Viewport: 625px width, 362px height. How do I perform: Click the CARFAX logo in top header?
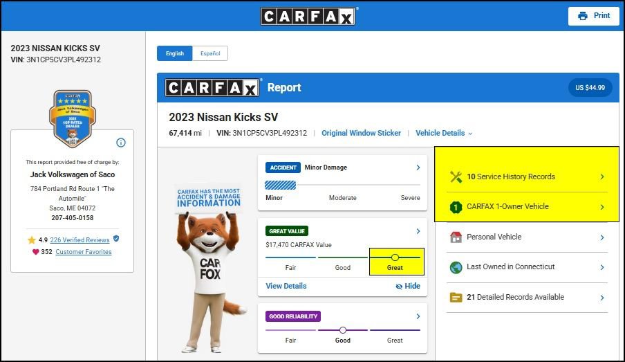pyautogui.click(x=308, y=17)
